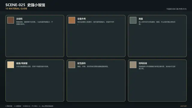Image resolution: width=192 pixels, height=108 pixels.
Task: Click the description text under 特写标准
Action: pyautogui.click(x=157, y=67)
